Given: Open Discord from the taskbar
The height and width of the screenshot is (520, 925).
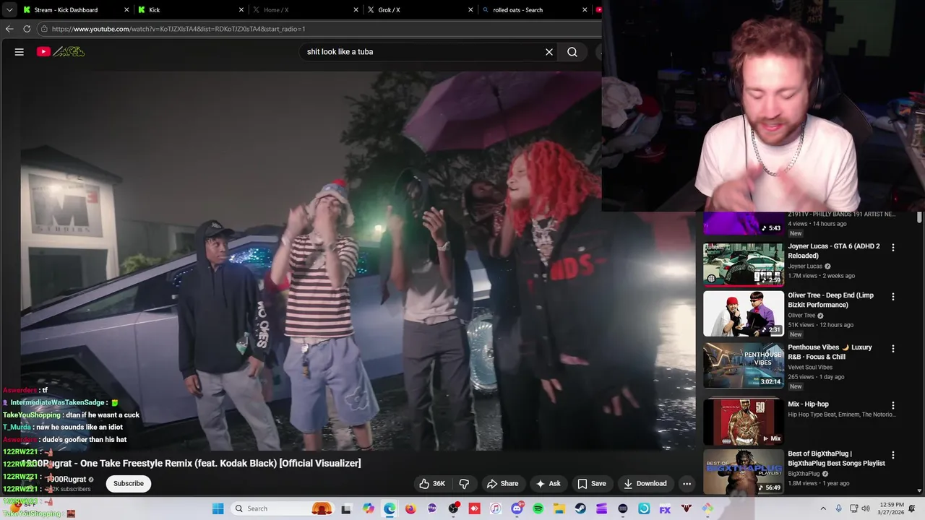Looking at the screenshot, I should (517, 508).
